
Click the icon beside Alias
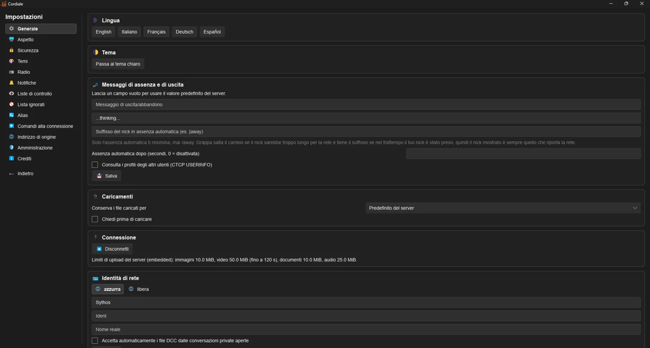pyautogui.click(x=11, y=115)
